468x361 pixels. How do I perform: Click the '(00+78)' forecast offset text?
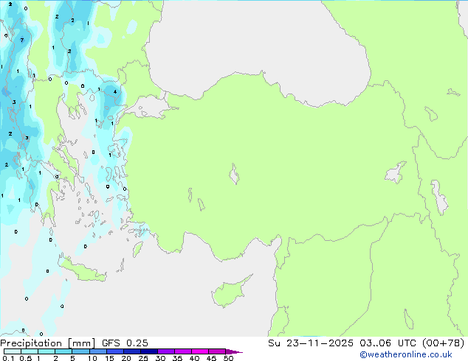[x=443, y=343]
